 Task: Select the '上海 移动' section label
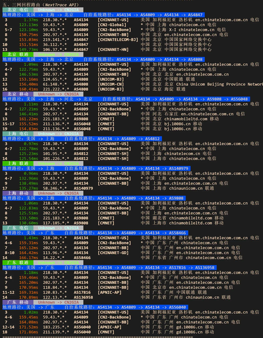point(18,193)
